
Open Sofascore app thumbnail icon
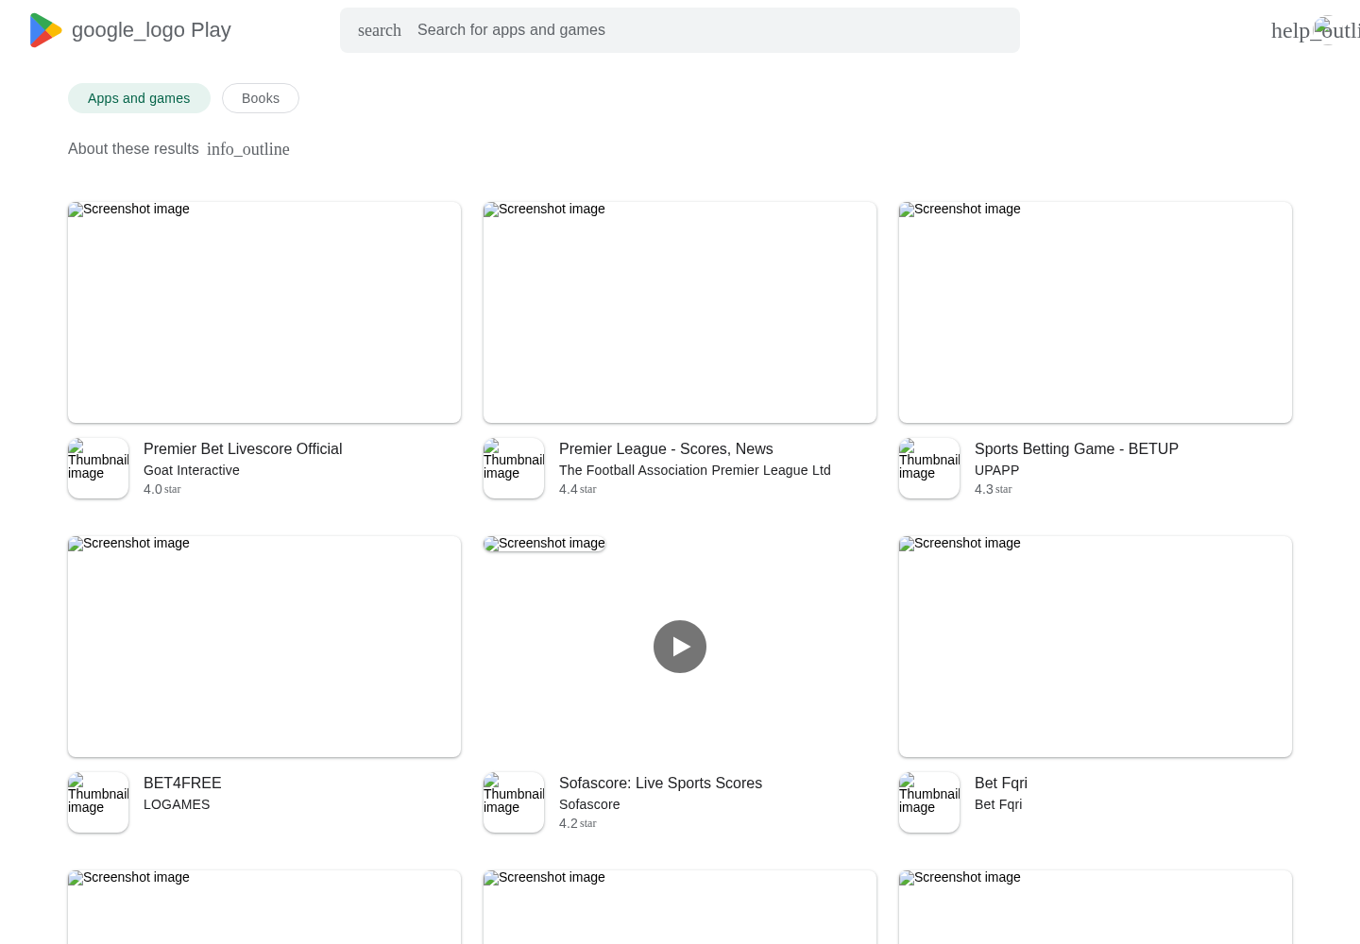click(514, 802)
